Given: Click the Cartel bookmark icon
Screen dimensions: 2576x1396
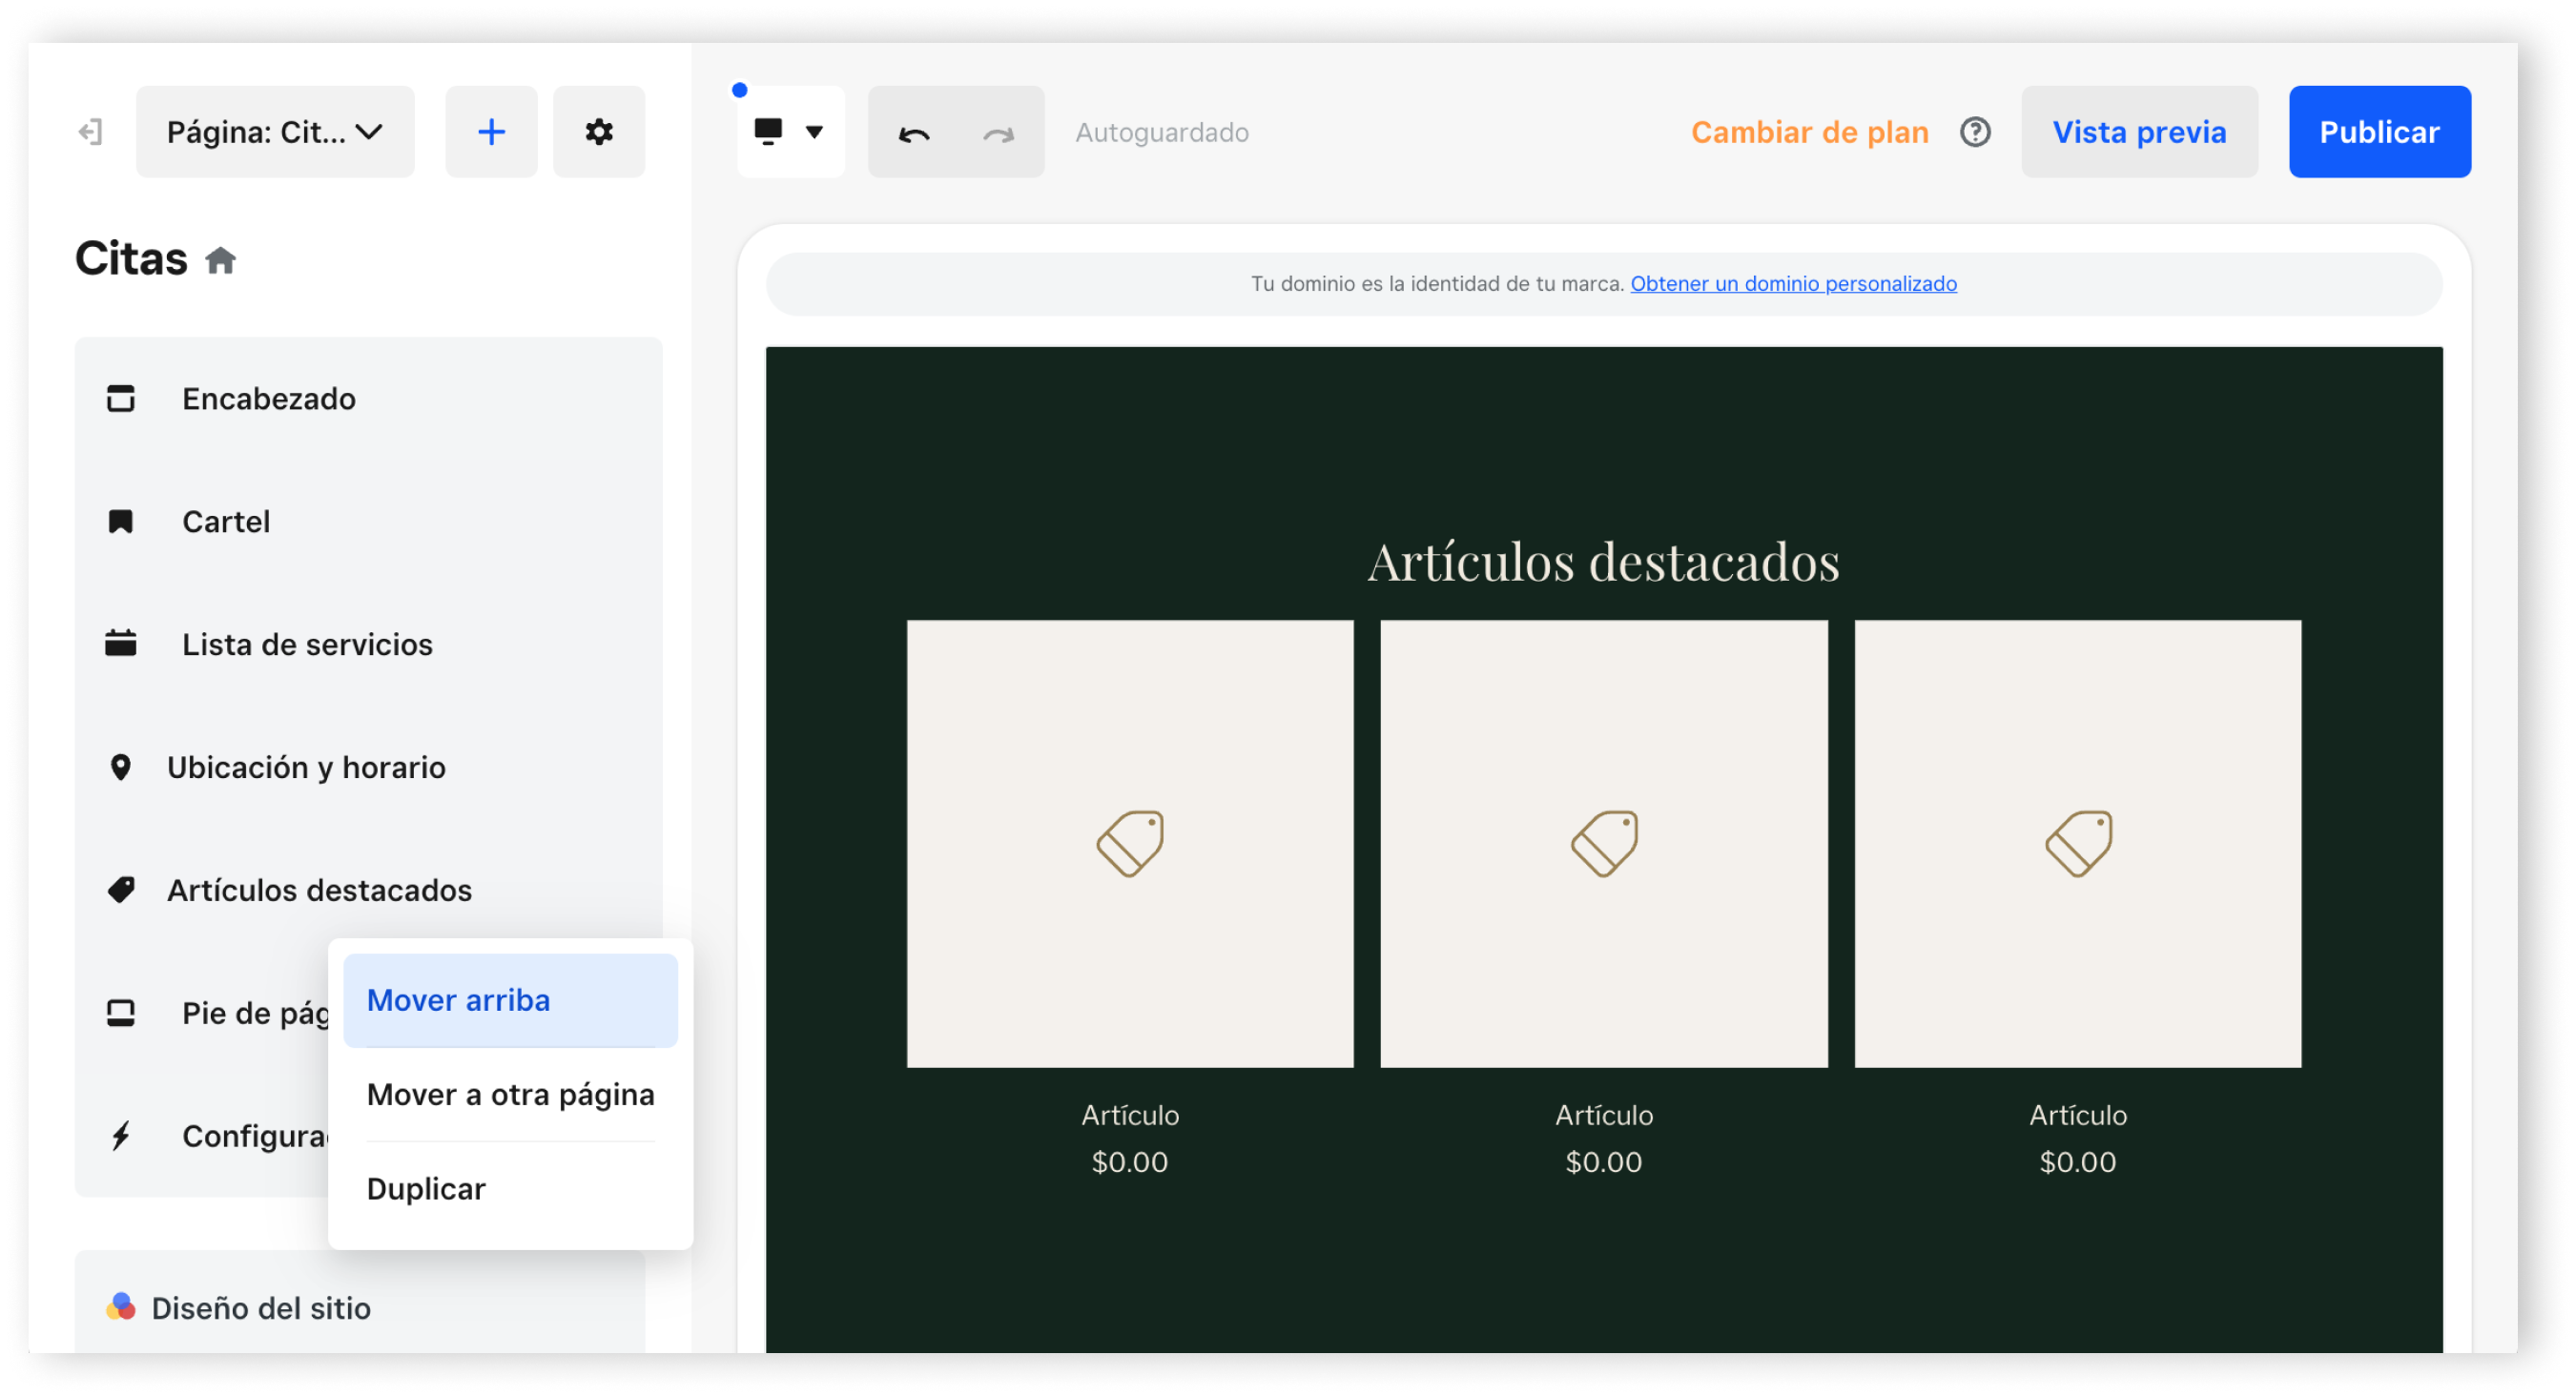Looking at the screenshot, I should 121,522.
